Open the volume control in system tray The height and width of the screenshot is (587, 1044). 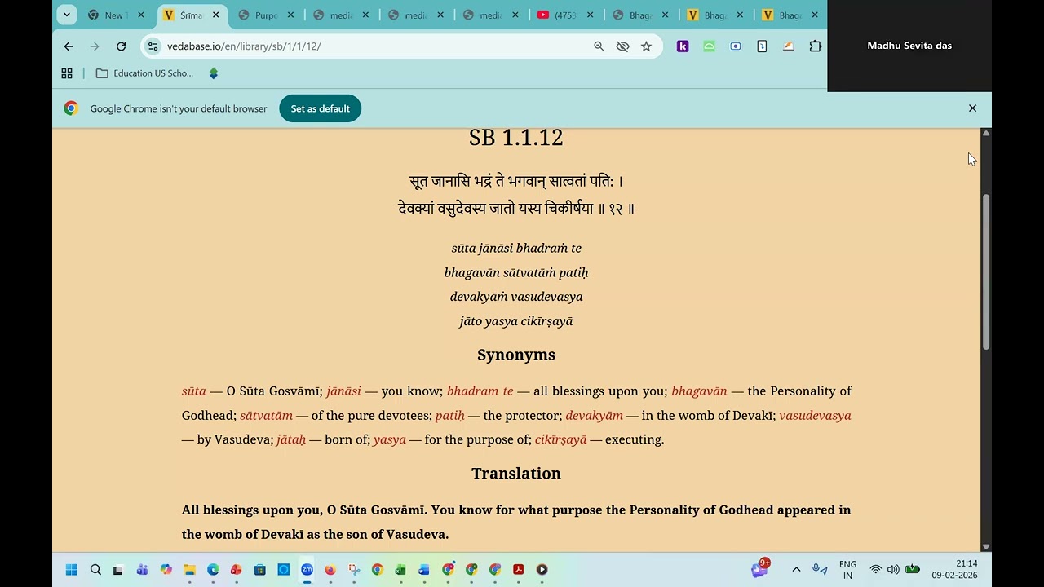[x=893, y=570]
